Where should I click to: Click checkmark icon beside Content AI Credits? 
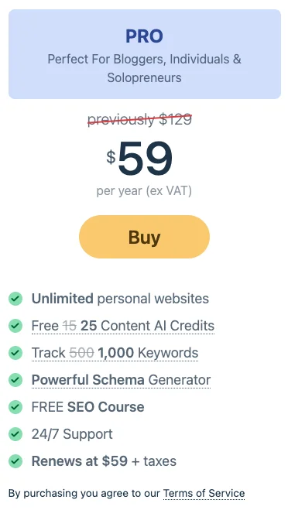(15, 326)
